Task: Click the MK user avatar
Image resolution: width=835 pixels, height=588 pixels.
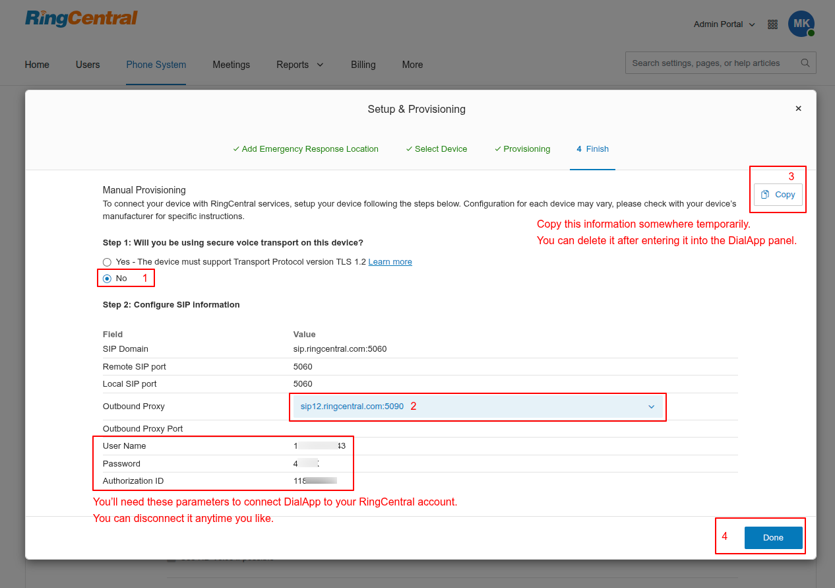Action: (x=801, y=24)
